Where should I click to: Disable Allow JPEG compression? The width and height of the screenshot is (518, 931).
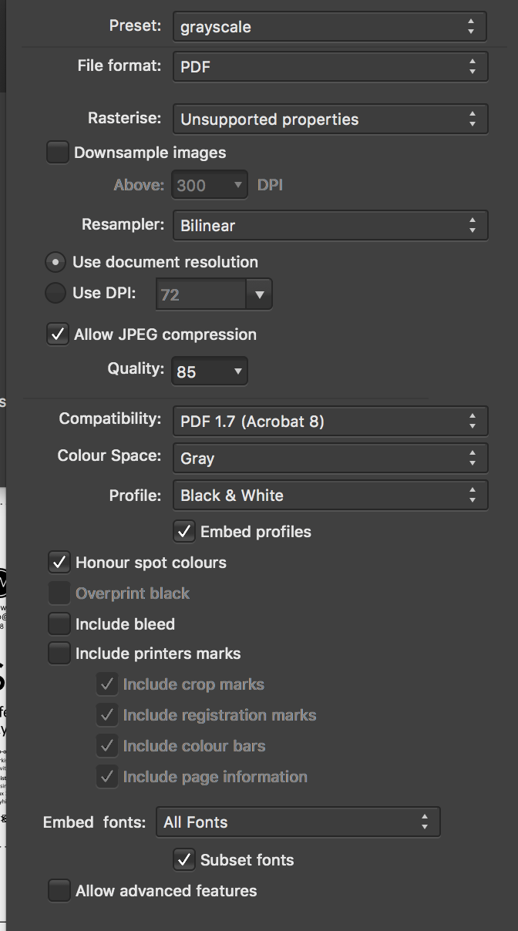(57, 334)
